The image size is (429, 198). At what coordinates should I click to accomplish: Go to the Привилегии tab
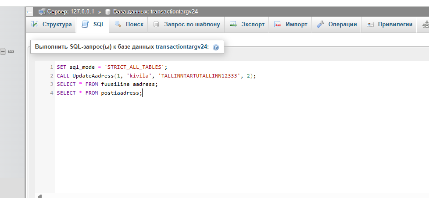pyautogui.click(x=390, y=24)
